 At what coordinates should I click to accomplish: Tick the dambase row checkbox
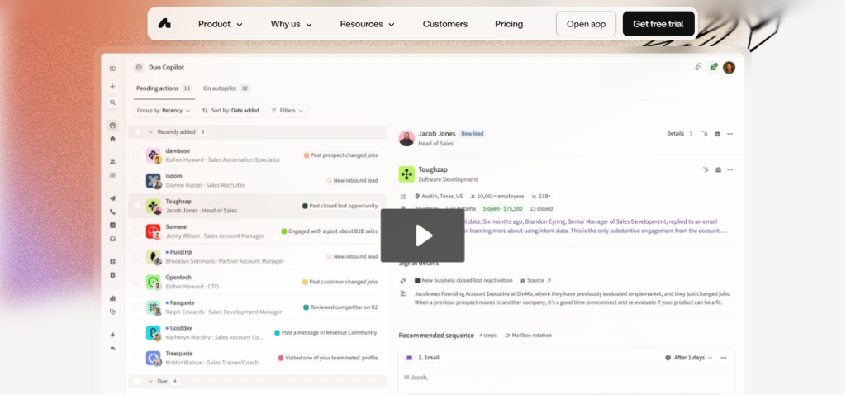pyautogui.click(x=137, y=155)
